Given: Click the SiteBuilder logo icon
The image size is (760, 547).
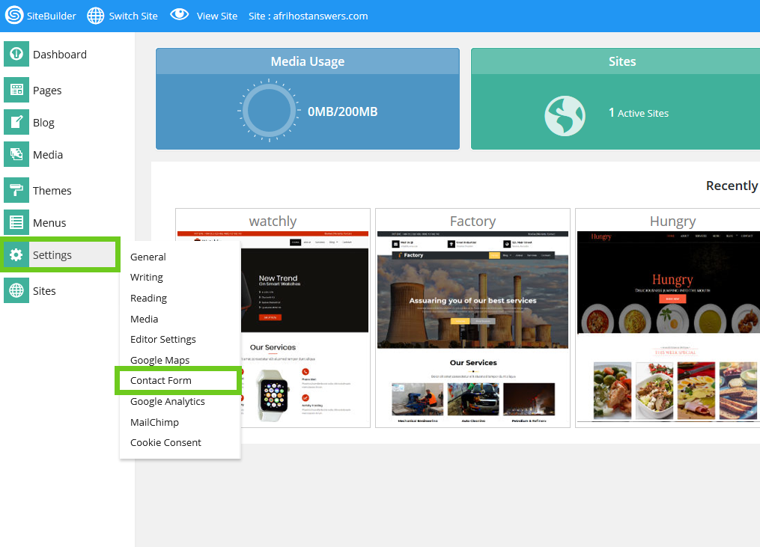Looking at the screenshot, I should [x=14, y=15].
